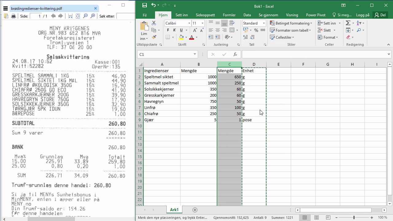Open Cellestiler menu

[282, 37]
